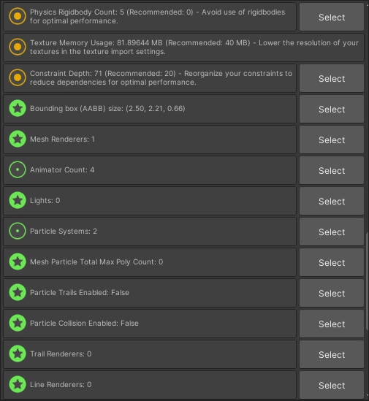Select the Line Renderers row
The height and width of the screenshot is (401, 369).
(332, 386)
